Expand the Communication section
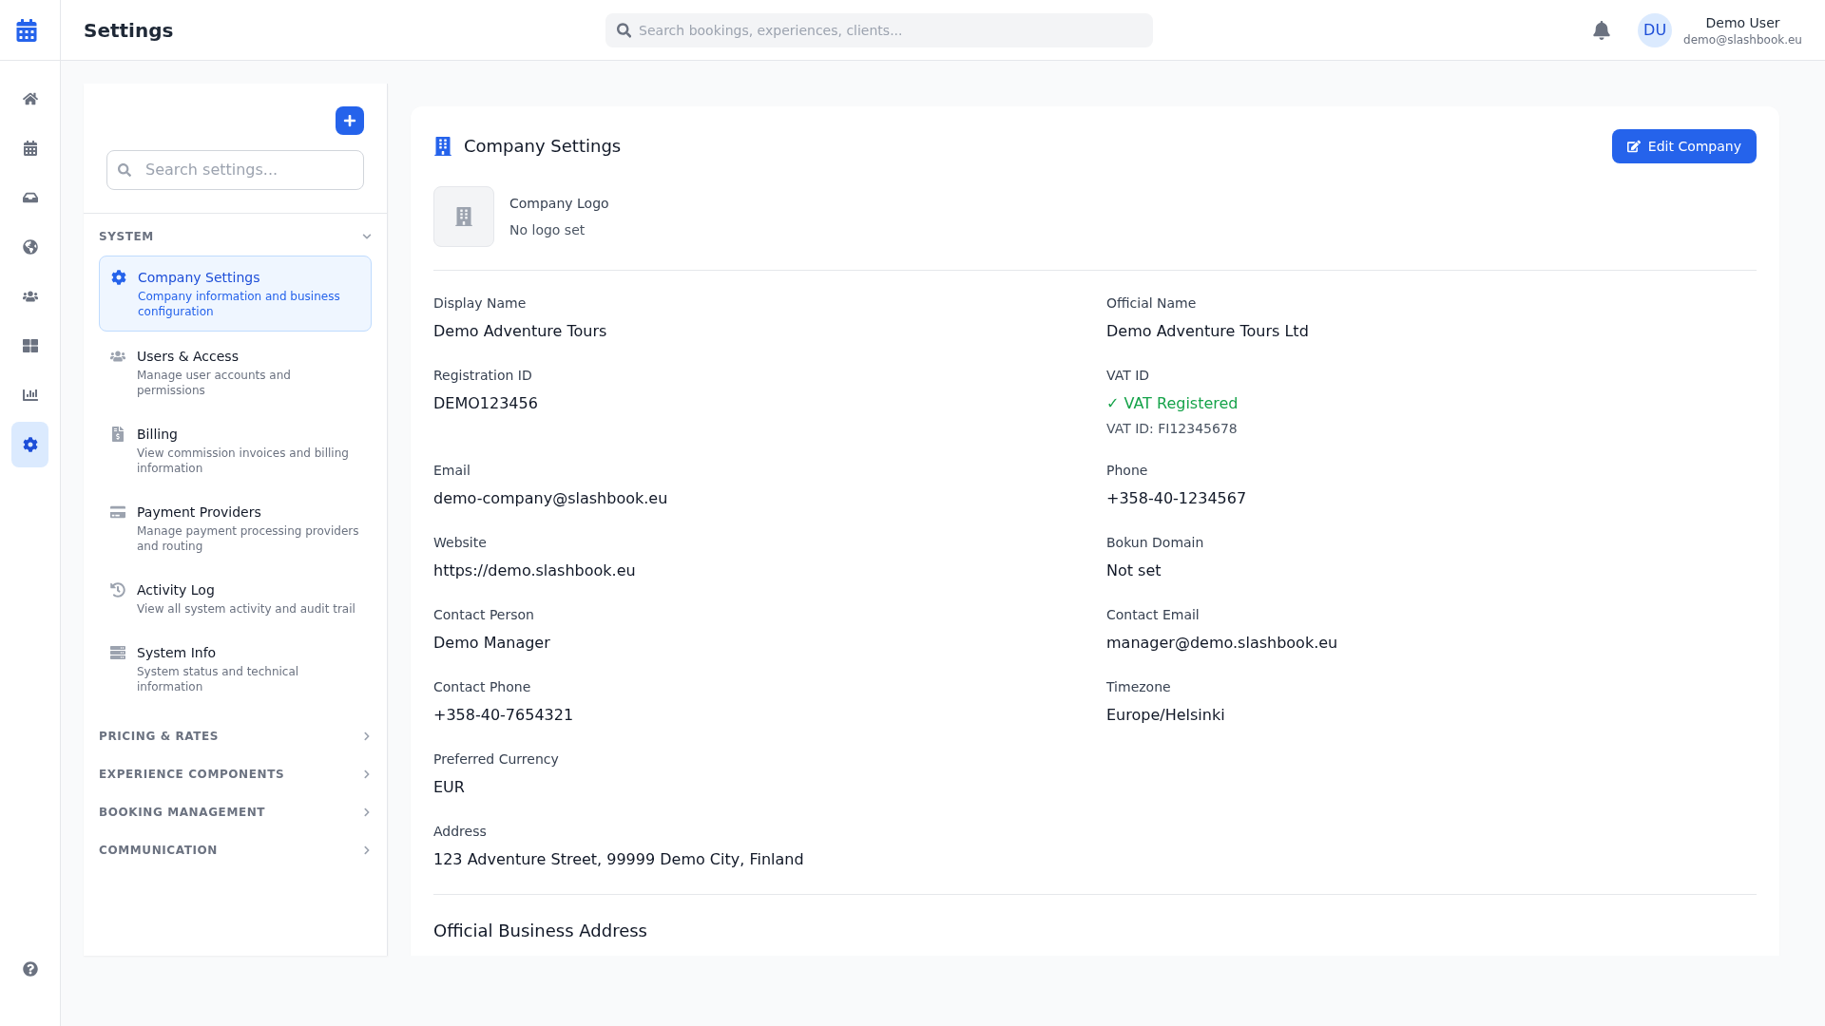The image size is (1825, 1026). [x=234, y=850]
